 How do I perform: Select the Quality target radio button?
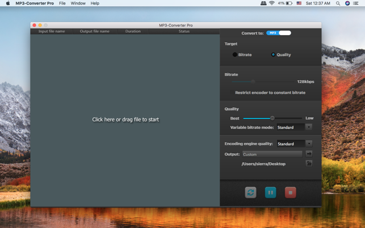tap(273, 54)
